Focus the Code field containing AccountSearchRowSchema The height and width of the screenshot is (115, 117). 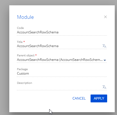(62, 32)
